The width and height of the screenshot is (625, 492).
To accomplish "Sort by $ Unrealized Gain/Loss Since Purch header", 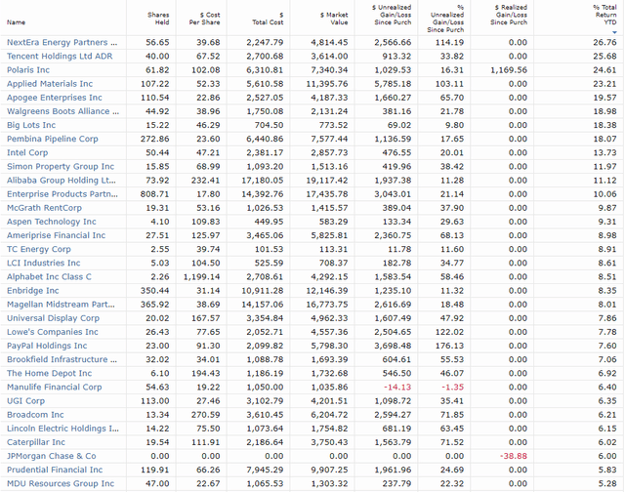I will click(x=392, y=15).
